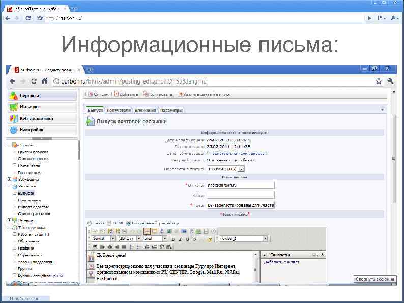The width and height of the screenshot is (404, 303).
Task: Bookmark http://burbon.ru/ with the outer star
Action: (x=40, y=18)
